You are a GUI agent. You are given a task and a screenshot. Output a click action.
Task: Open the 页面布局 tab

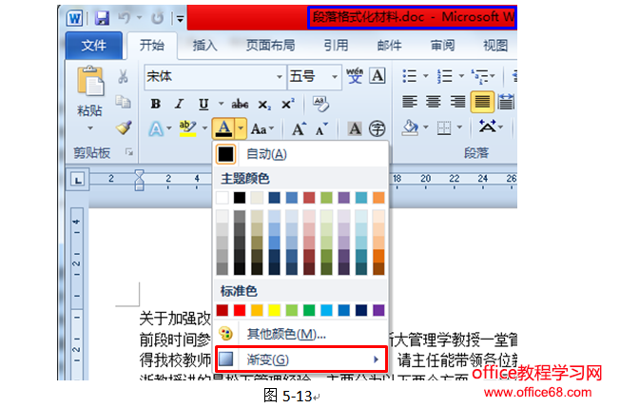(x=270, y=46)
